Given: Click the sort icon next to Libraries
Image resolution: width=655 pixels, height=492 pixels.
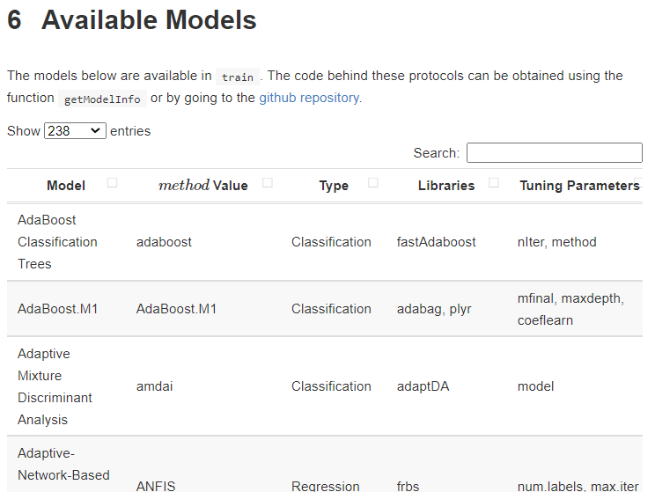Looking at the screenshot, I should [494, 183].
